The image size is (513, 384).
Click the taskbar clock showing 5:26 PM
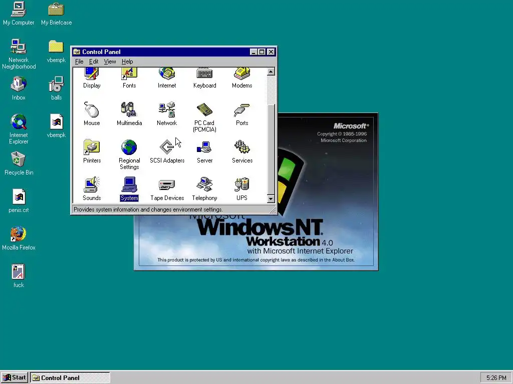coord(496,378)
